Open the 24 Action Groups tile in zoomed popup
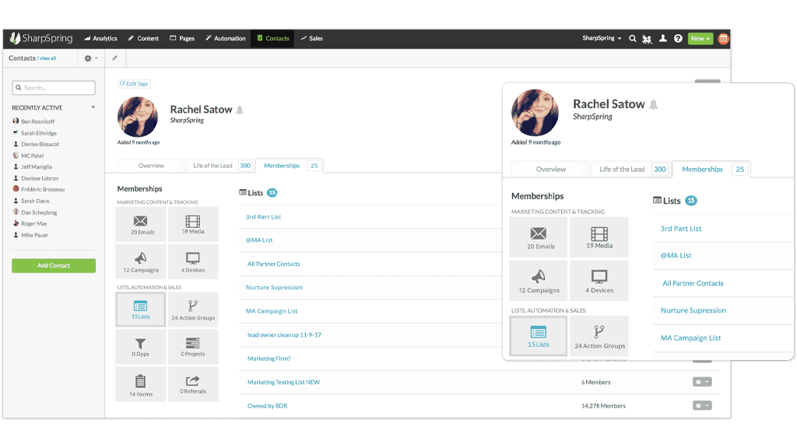Image resolution: width=797 pixels, height=448 pixels. point(599,336)
